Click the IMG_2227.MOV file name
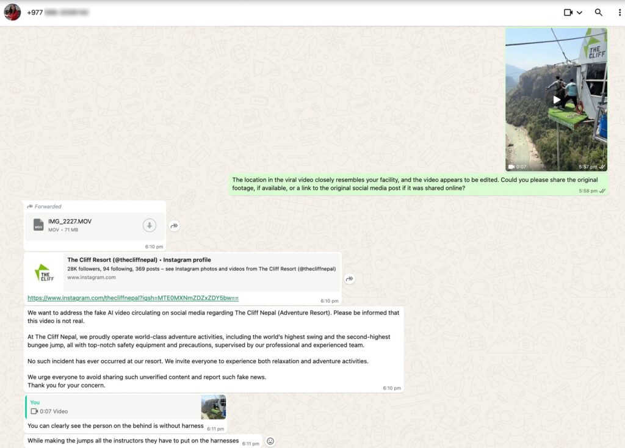 pyautogui.click(x=70, y=221)
